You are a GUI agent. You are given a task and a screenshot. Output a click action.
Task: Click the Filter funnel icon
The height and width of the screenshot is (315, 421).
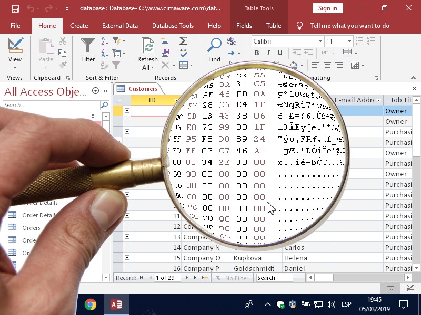click(x=87, y=45)
